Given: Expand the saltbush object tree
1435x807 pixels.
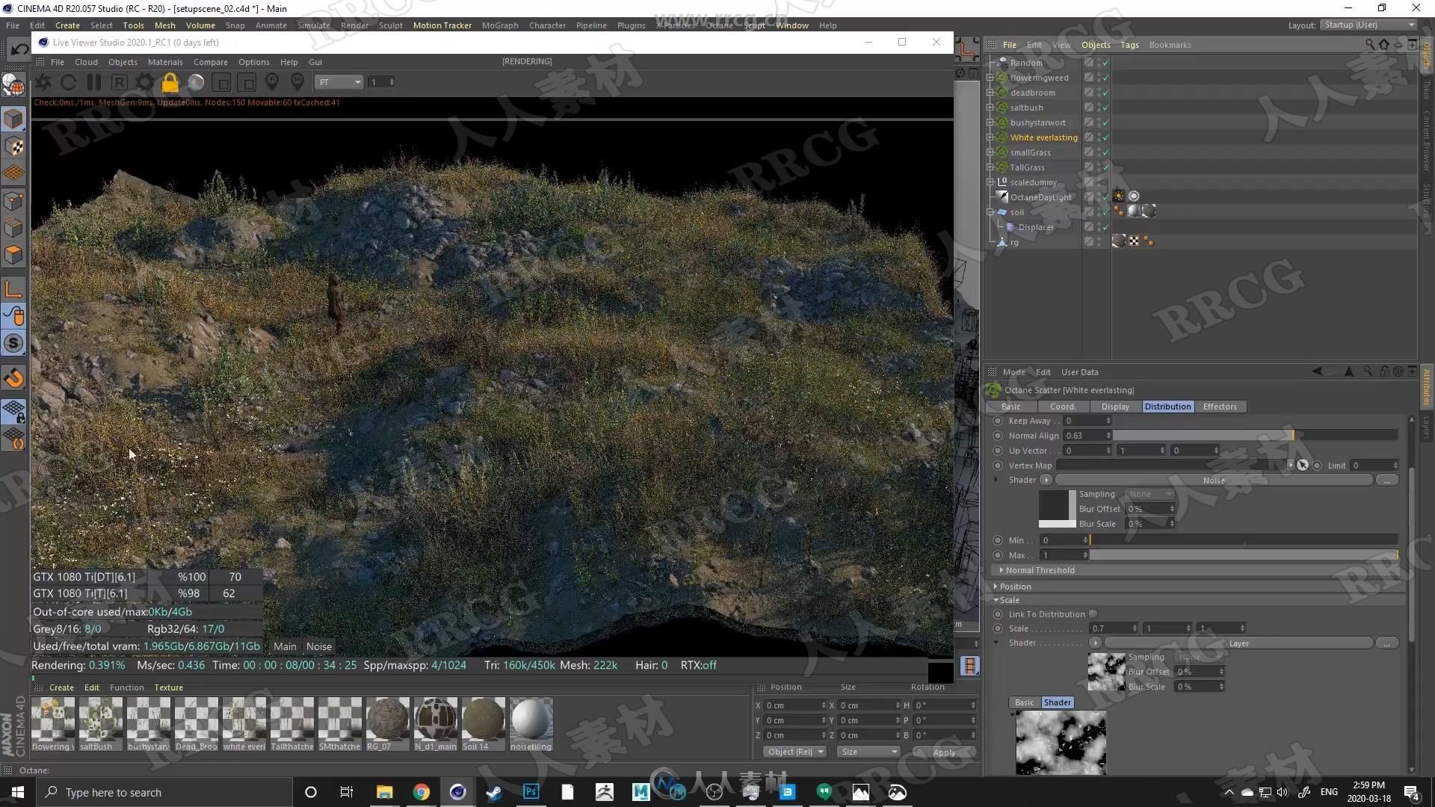Looking at the screenshot, I should coord(990,108).
